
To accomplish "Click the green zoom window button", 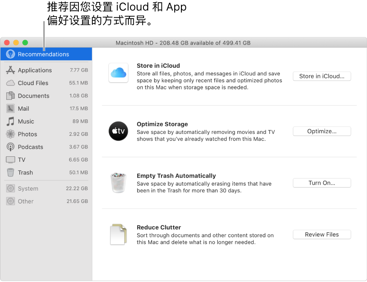I will click(25, 43).
